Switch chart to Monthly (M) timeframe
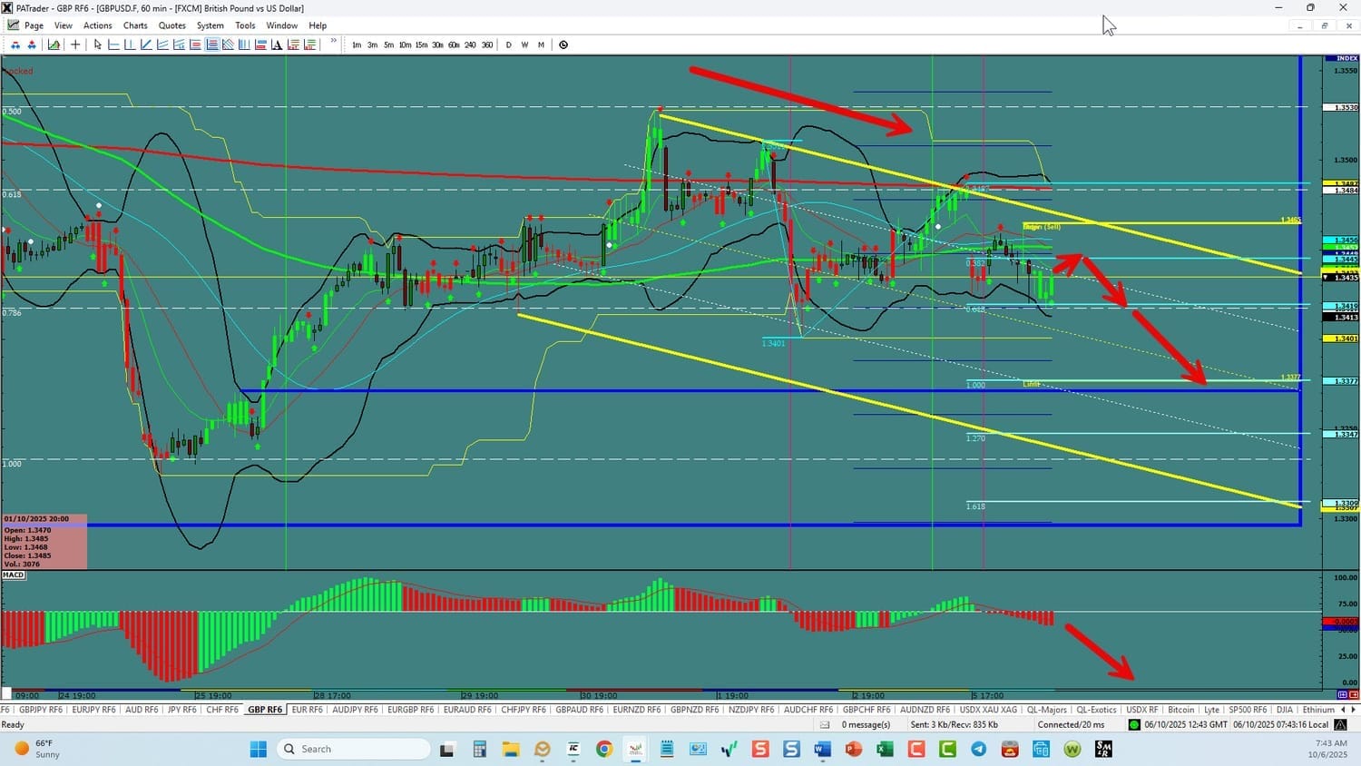The image size is (1361, 766). 541,44
